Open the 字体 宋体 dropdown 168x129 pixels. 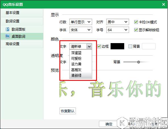tap(81, 30)
